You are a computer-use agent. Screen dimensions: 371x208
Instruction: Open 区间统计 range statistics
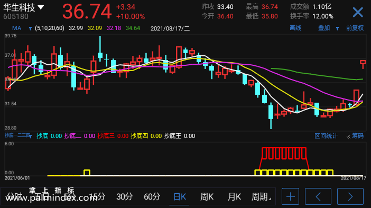pyautogui.click(x=326, y=136)
